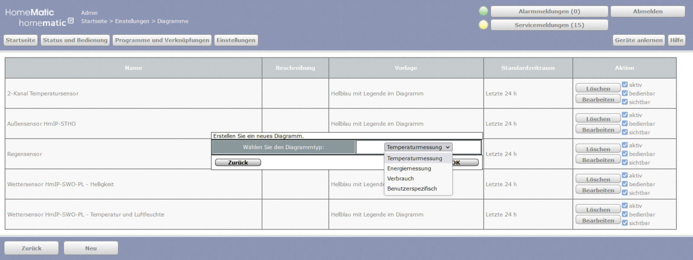The width and height of the screenshot is (693, 260).
Task: Click the Vorlage column header
Action: [406, 68]
